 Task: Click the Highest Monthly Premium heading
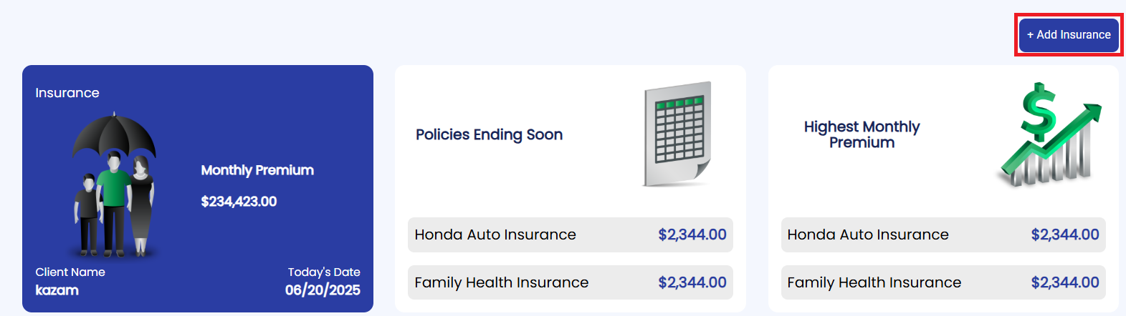862,134
